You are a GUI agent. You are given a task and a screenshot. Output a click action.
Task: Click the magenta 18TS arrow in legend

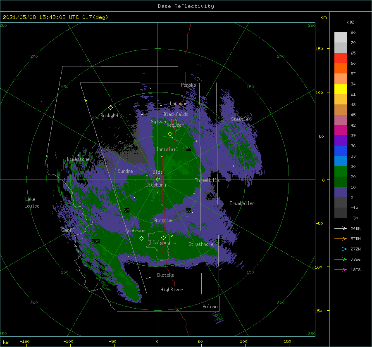[x=341, y=269]
